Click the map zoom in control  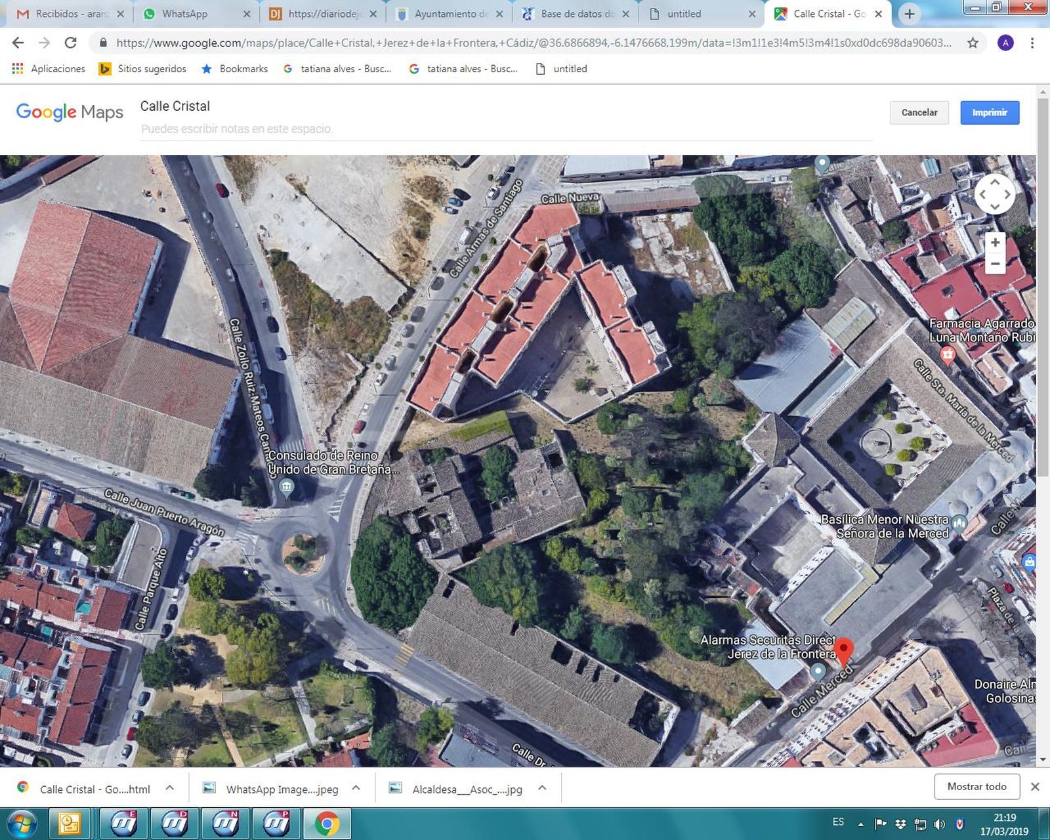pos(995,242)
